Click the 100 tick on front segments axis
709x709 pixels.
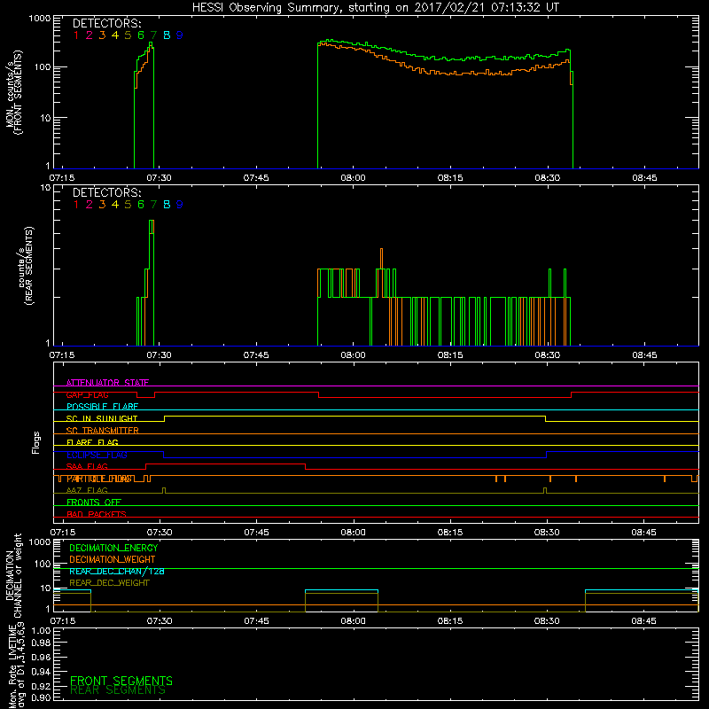[43, 67]
